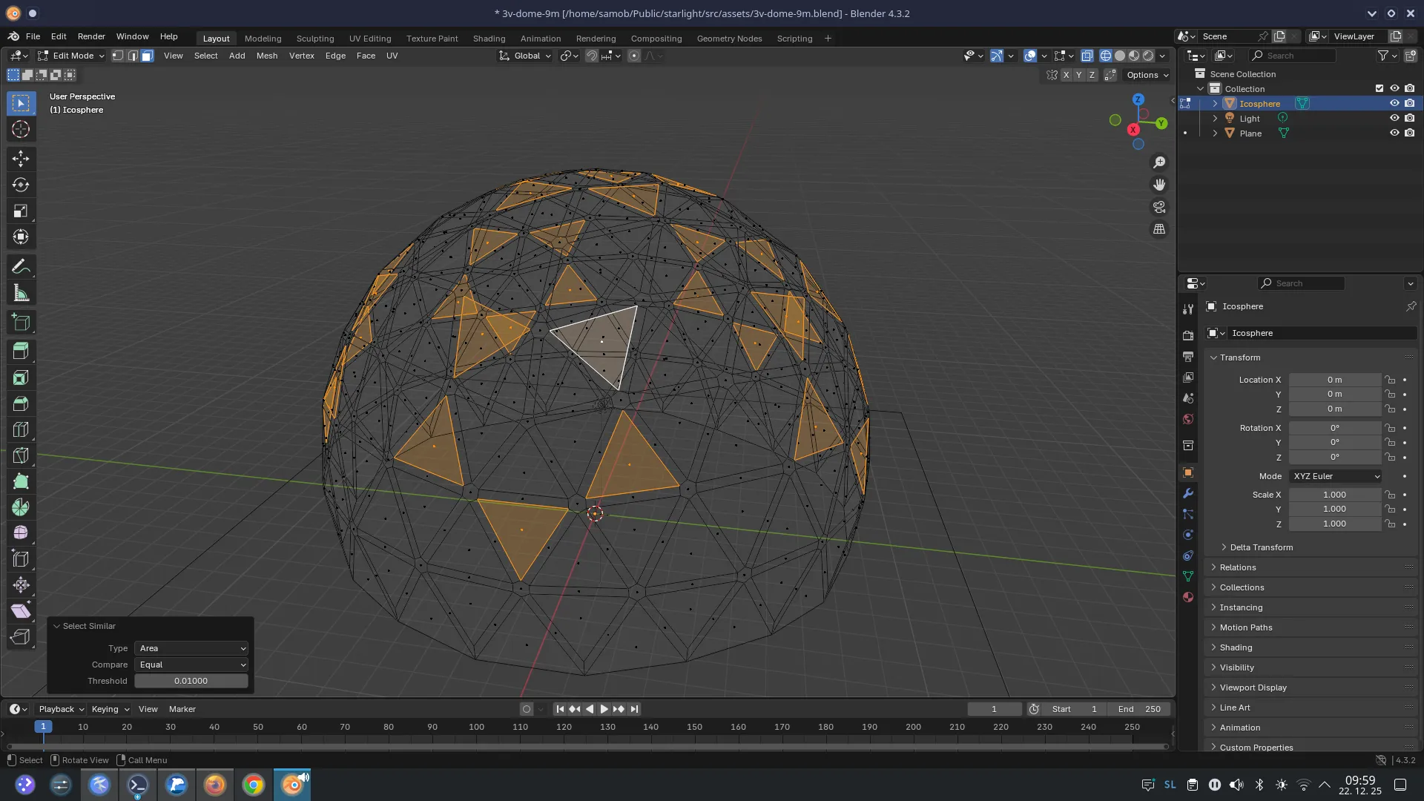This screenshot has height=801, width=1424.
Task: Open the Type dropdown in Select Similar panel
Action: pos(191,648)
